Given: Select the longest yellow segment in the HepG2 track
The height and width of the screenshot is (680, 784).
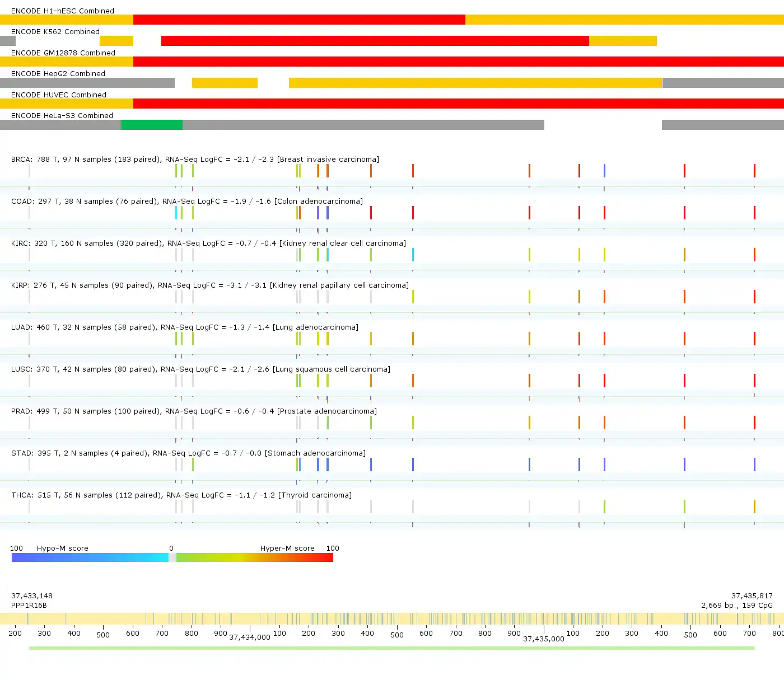Looking at the screenshot, I should 475,83.
